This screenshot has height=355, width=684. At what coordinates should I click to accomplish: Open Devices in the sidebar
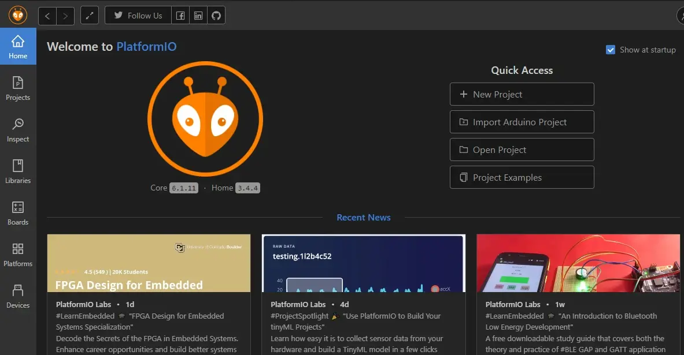click(x=18, y=296)
